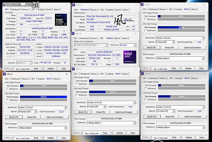The width and height of the screenshot is (212, 142).
Task: Enable multi thread Reference in P-Cores window
Action: (x=77, y=95)
